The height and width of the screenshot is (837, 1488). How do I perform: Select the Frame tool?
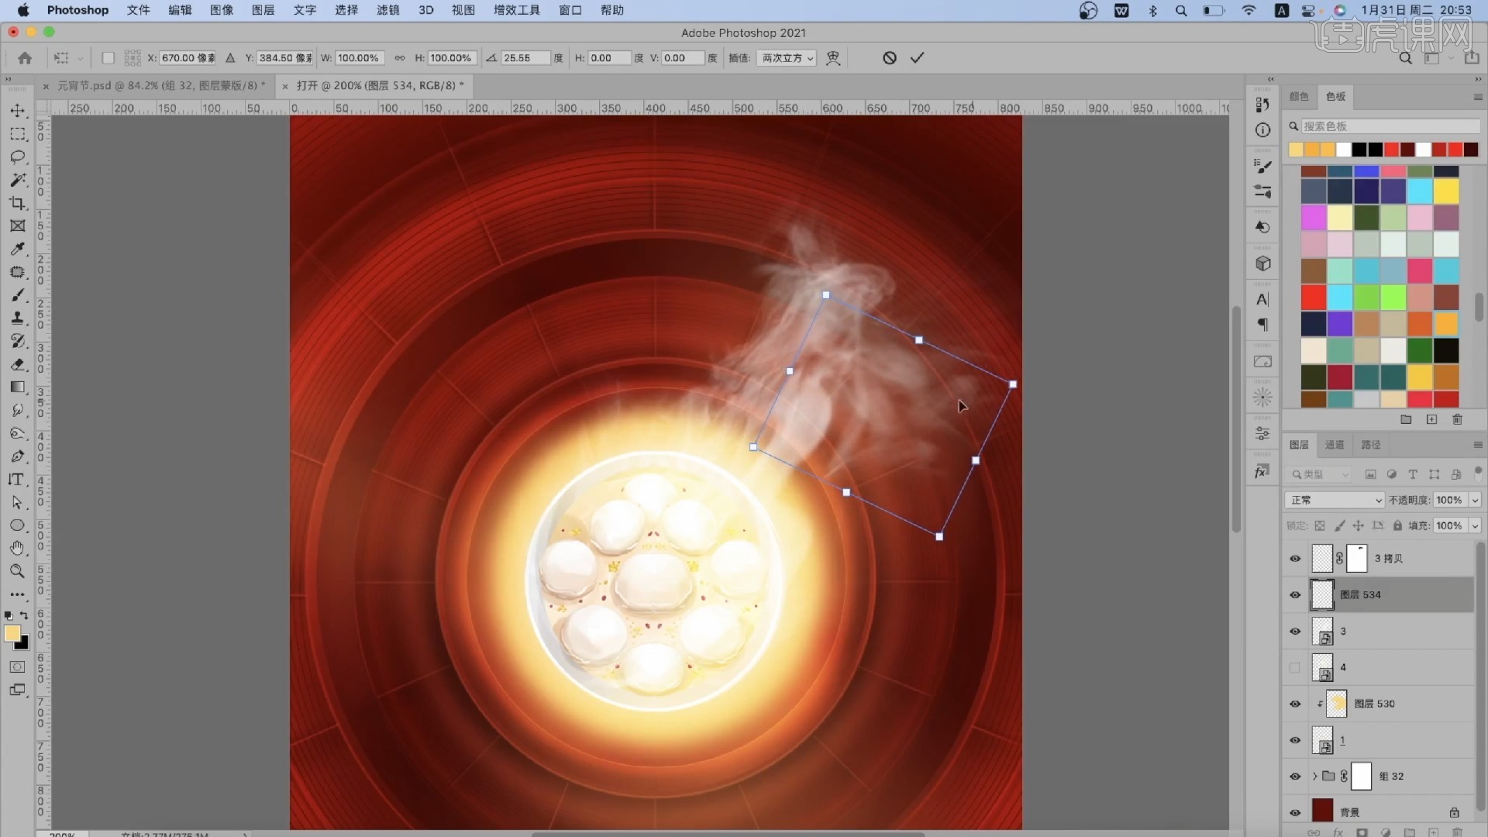(x=17, y=226)
